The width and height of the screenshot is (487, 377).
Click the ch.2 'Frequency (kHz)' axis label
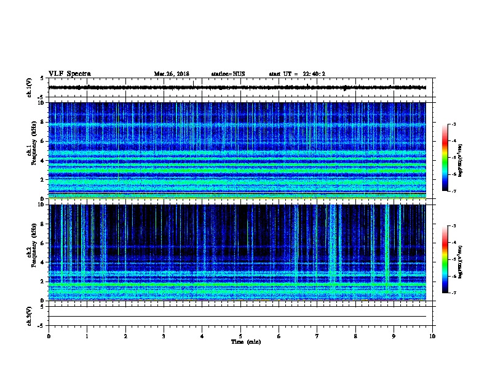click(x=34, y=245)
